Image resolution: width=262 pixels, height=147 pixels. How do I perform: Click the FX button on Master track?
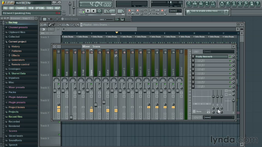coord(58,111)
